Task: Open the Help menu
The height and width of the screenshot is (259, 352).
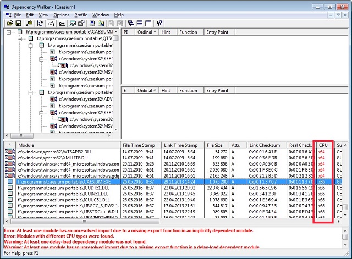Action: 119,15
